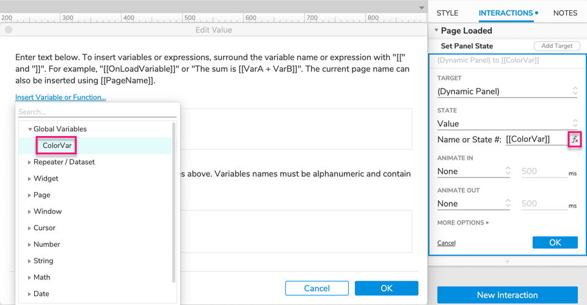Select ColorVar global variable
Screen dimensions: 587x305
pyautogui.click(x=57, y=146)
